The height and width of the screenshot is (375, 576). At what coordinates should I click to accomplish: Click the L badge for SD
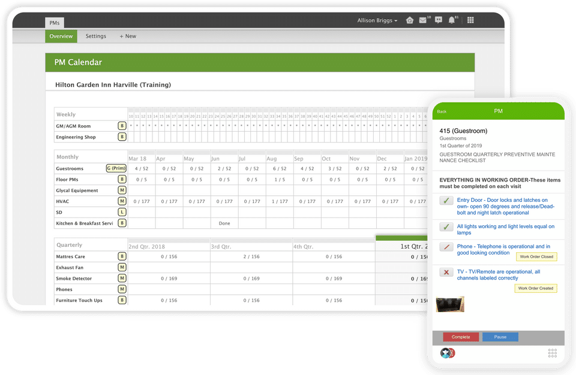[122, 212]
